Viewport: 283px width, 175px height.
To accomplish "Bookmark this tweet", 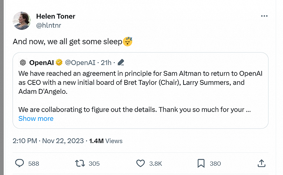I will 201,163.
